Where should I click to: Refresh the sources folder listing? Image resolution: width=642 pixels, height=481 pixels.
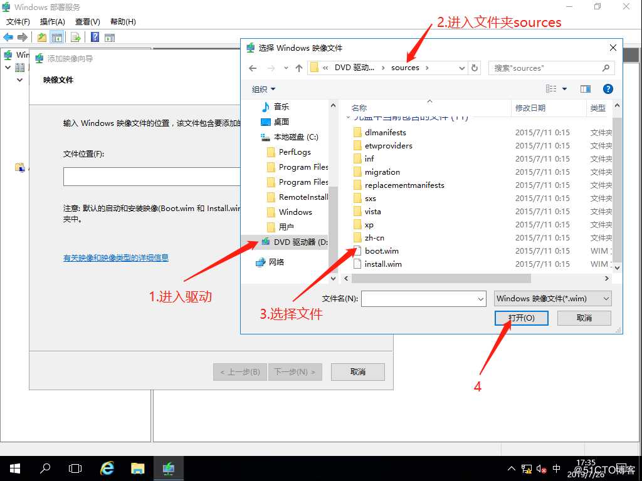pyautogui.click(x=475, y=68)
